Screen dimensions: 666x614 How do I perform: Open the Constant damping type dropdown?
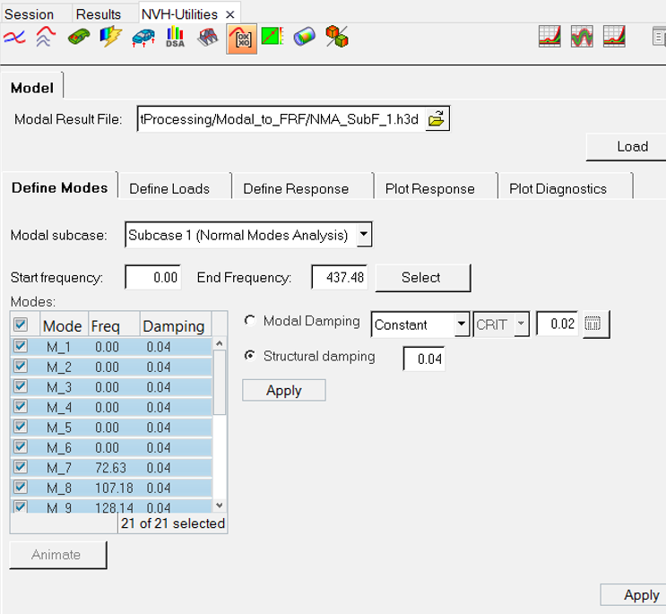click(462, 324)
